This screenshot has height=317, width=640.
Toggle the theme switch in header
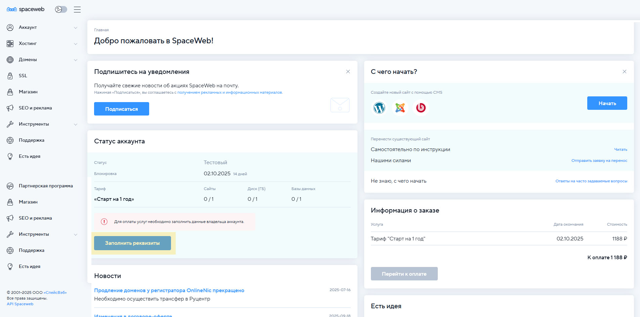point(61,9)
